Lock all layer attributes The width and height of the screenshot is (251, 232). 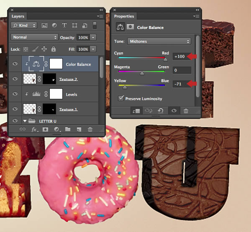point(54,49)
